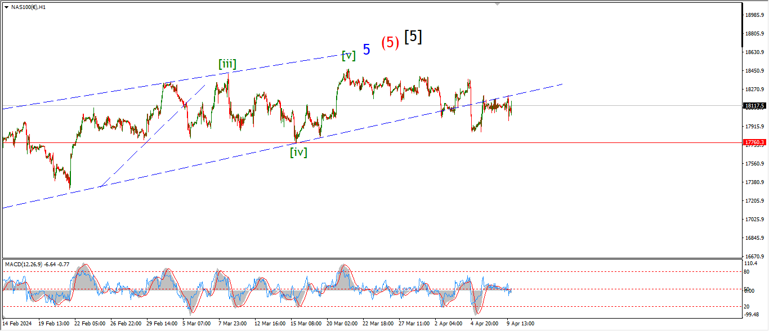Select the green [iii] wave label

[227, 64]
